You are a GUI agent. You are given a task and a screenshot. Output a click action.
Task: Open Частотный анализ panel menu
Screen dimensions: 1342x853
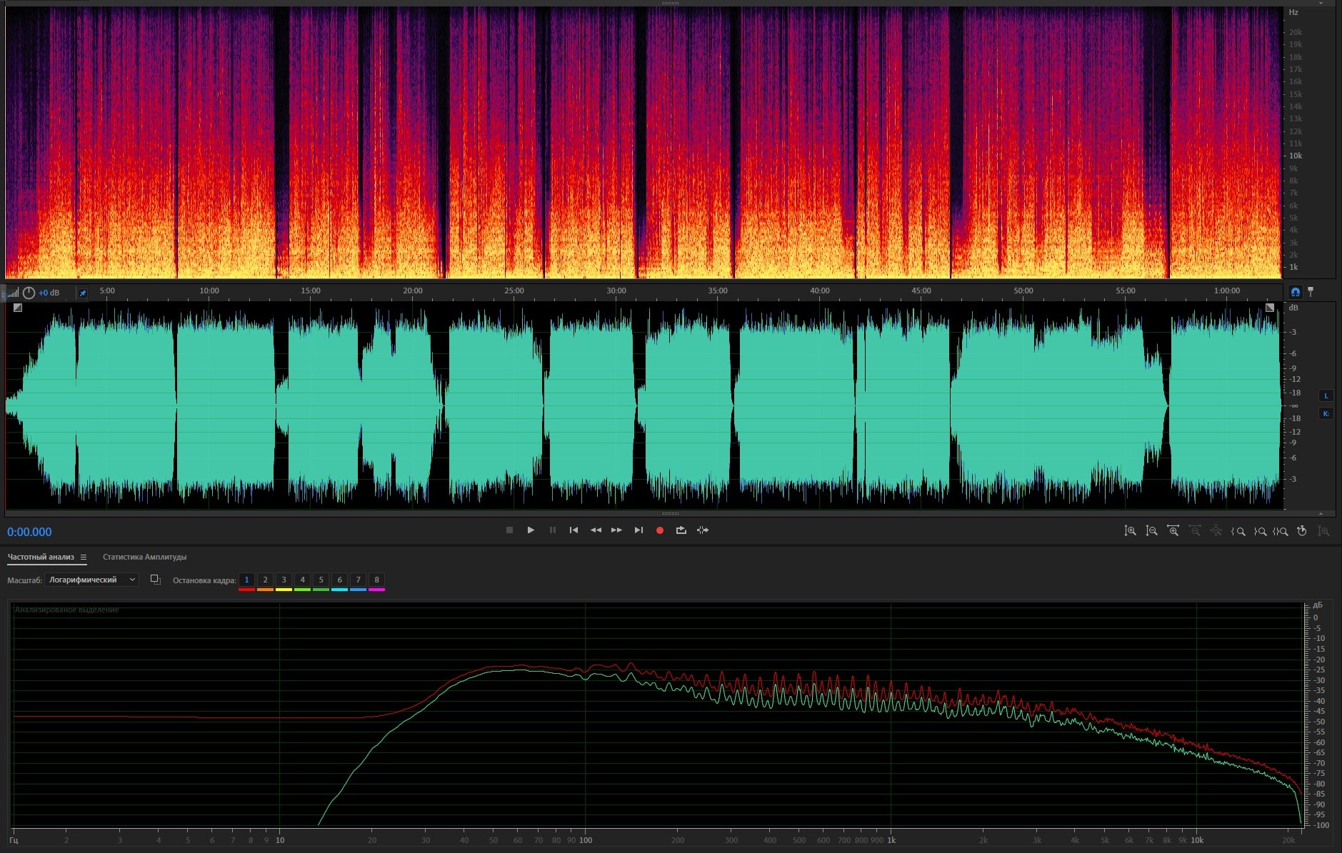tap(84, 557)
